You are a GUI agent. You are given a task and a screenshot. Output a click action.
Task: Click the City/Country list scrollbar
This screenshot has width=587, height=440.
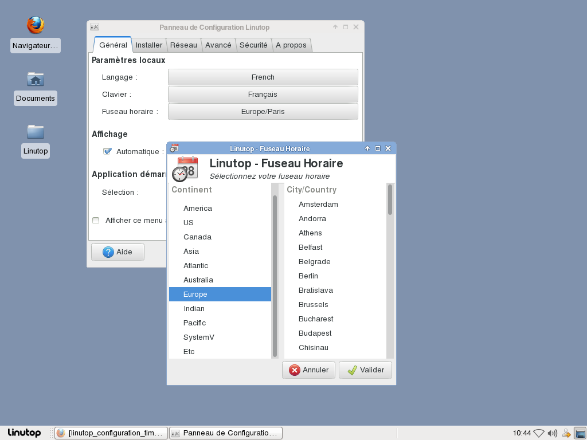point(390,199)
